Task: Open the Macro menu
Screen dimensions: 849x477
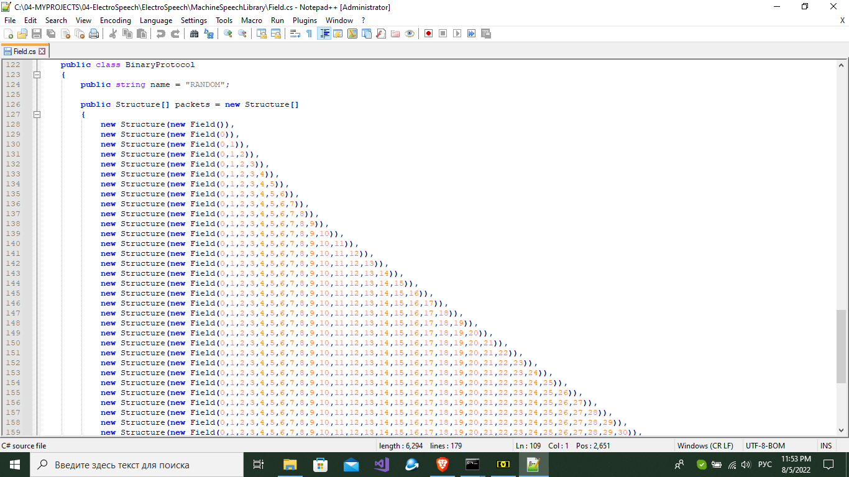Action: pyautogui.click(x=252, y=20)
